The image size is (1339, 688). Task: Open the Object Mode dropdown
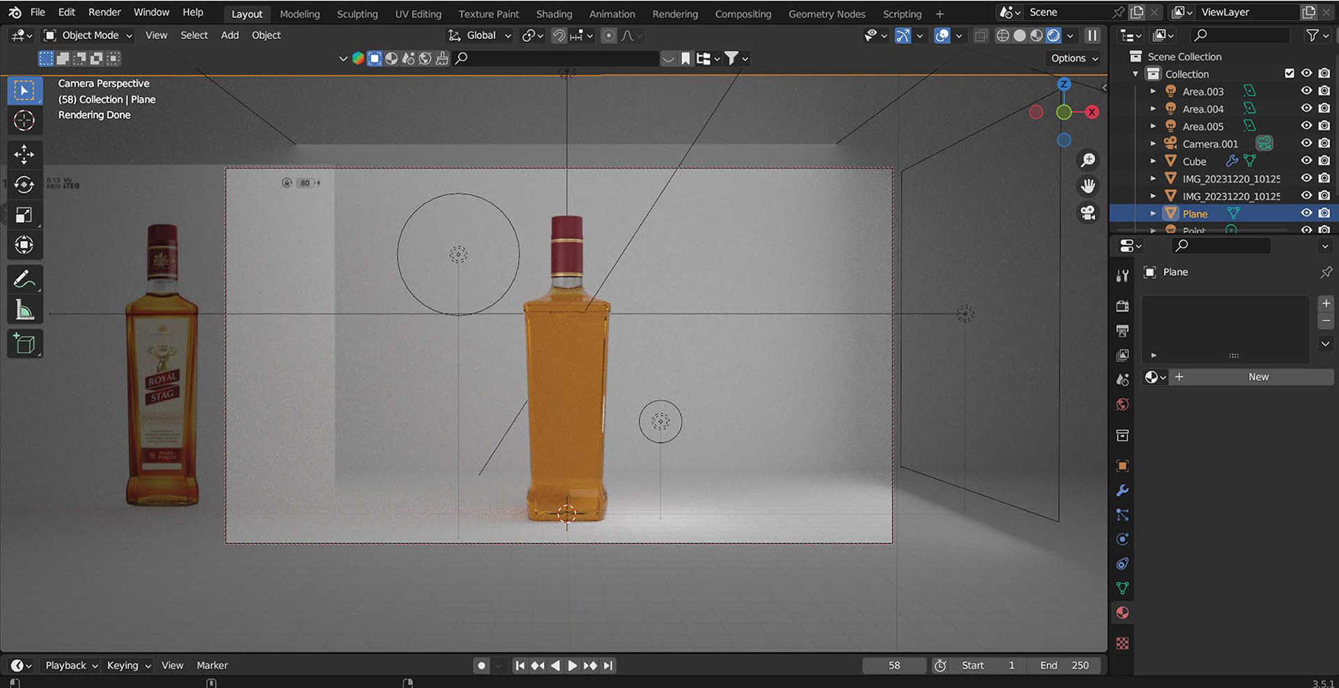click(88, 36)
